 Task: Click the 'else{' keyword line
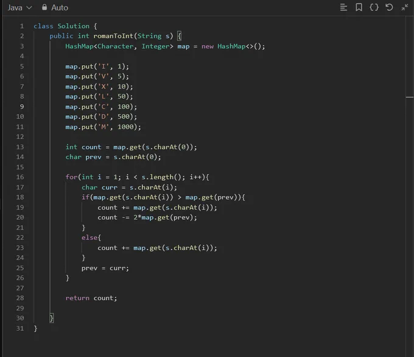click(x=91, y=238)
